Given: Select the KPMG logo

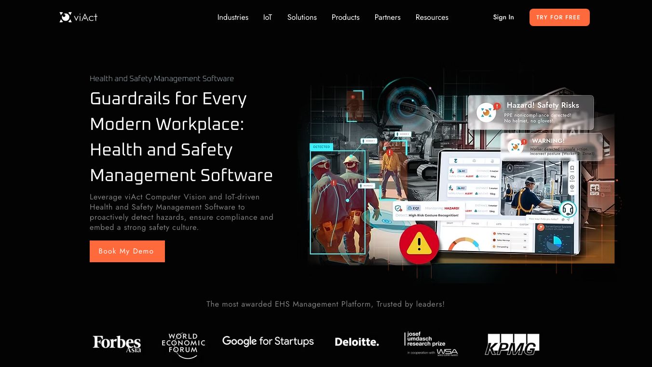Looking at the screenshot, I should click(x=512, y=344).
